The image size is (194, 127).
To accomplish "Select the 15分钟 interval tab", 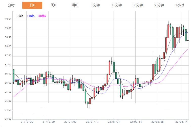I will point(117,5).
